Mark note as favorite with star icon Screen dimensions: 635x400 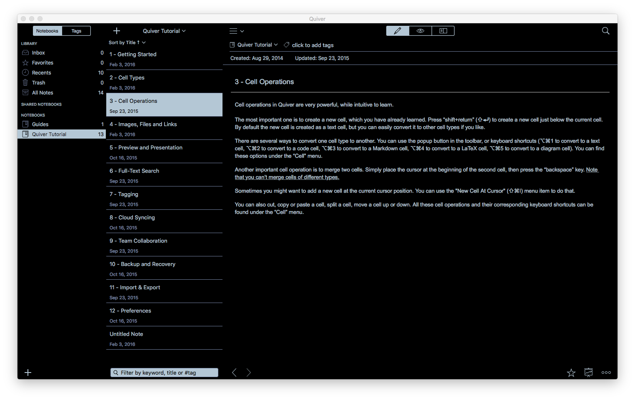(x=571, y=373)
